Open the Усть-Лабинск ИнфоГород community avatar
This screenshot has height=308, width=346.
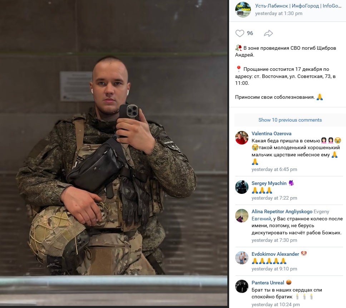click(243, 10)
